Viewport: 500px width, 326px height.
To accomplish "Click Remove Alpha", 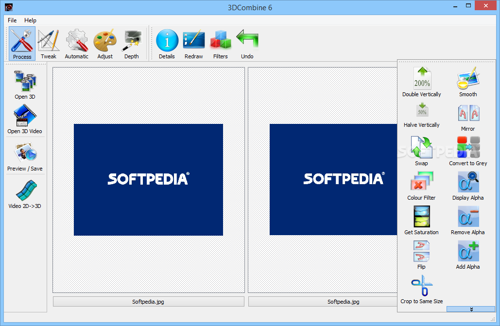I will pos(468,221).
